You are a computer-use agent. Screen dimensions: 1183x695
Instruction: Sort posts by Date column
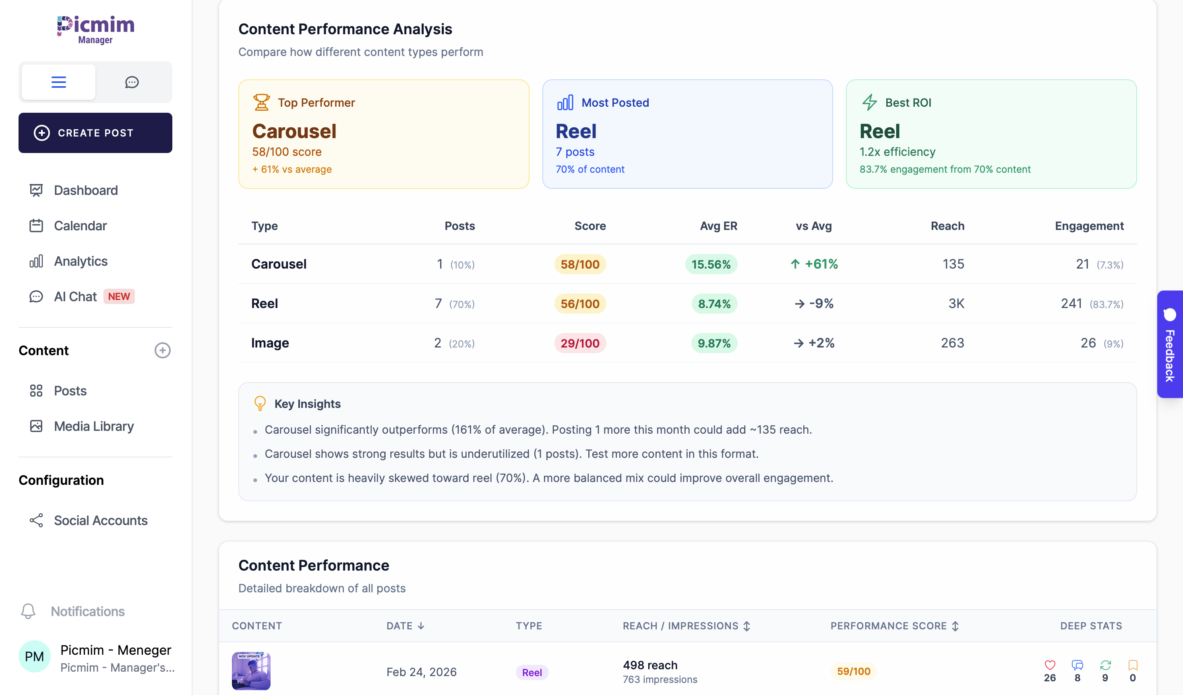pos(405,626)
